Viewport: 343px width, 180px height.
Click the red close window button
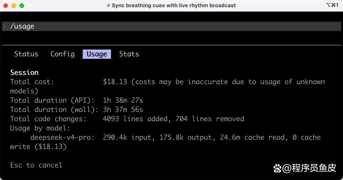pyautogui.click(x=6, y=6)
